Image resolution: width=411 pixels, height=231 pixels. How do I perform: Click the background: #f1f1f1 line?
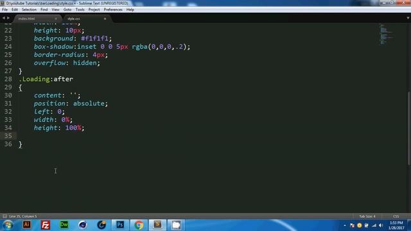(73, 38)
